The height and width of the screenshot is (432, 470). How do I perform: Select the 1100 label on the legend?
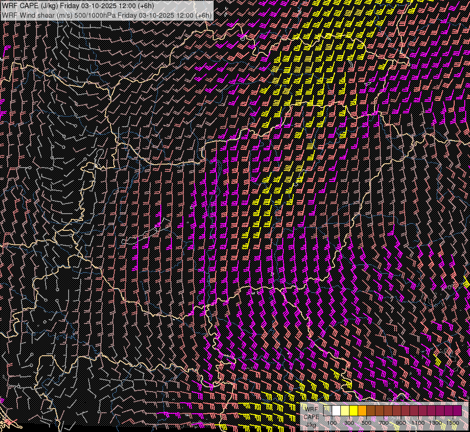[x=418, y=423]
